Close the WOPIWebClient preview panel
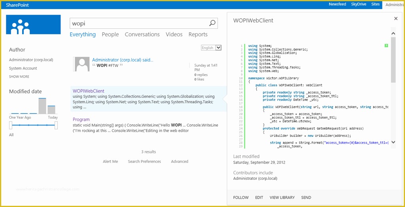The image size is (405, 207). (x=396, y=19)
